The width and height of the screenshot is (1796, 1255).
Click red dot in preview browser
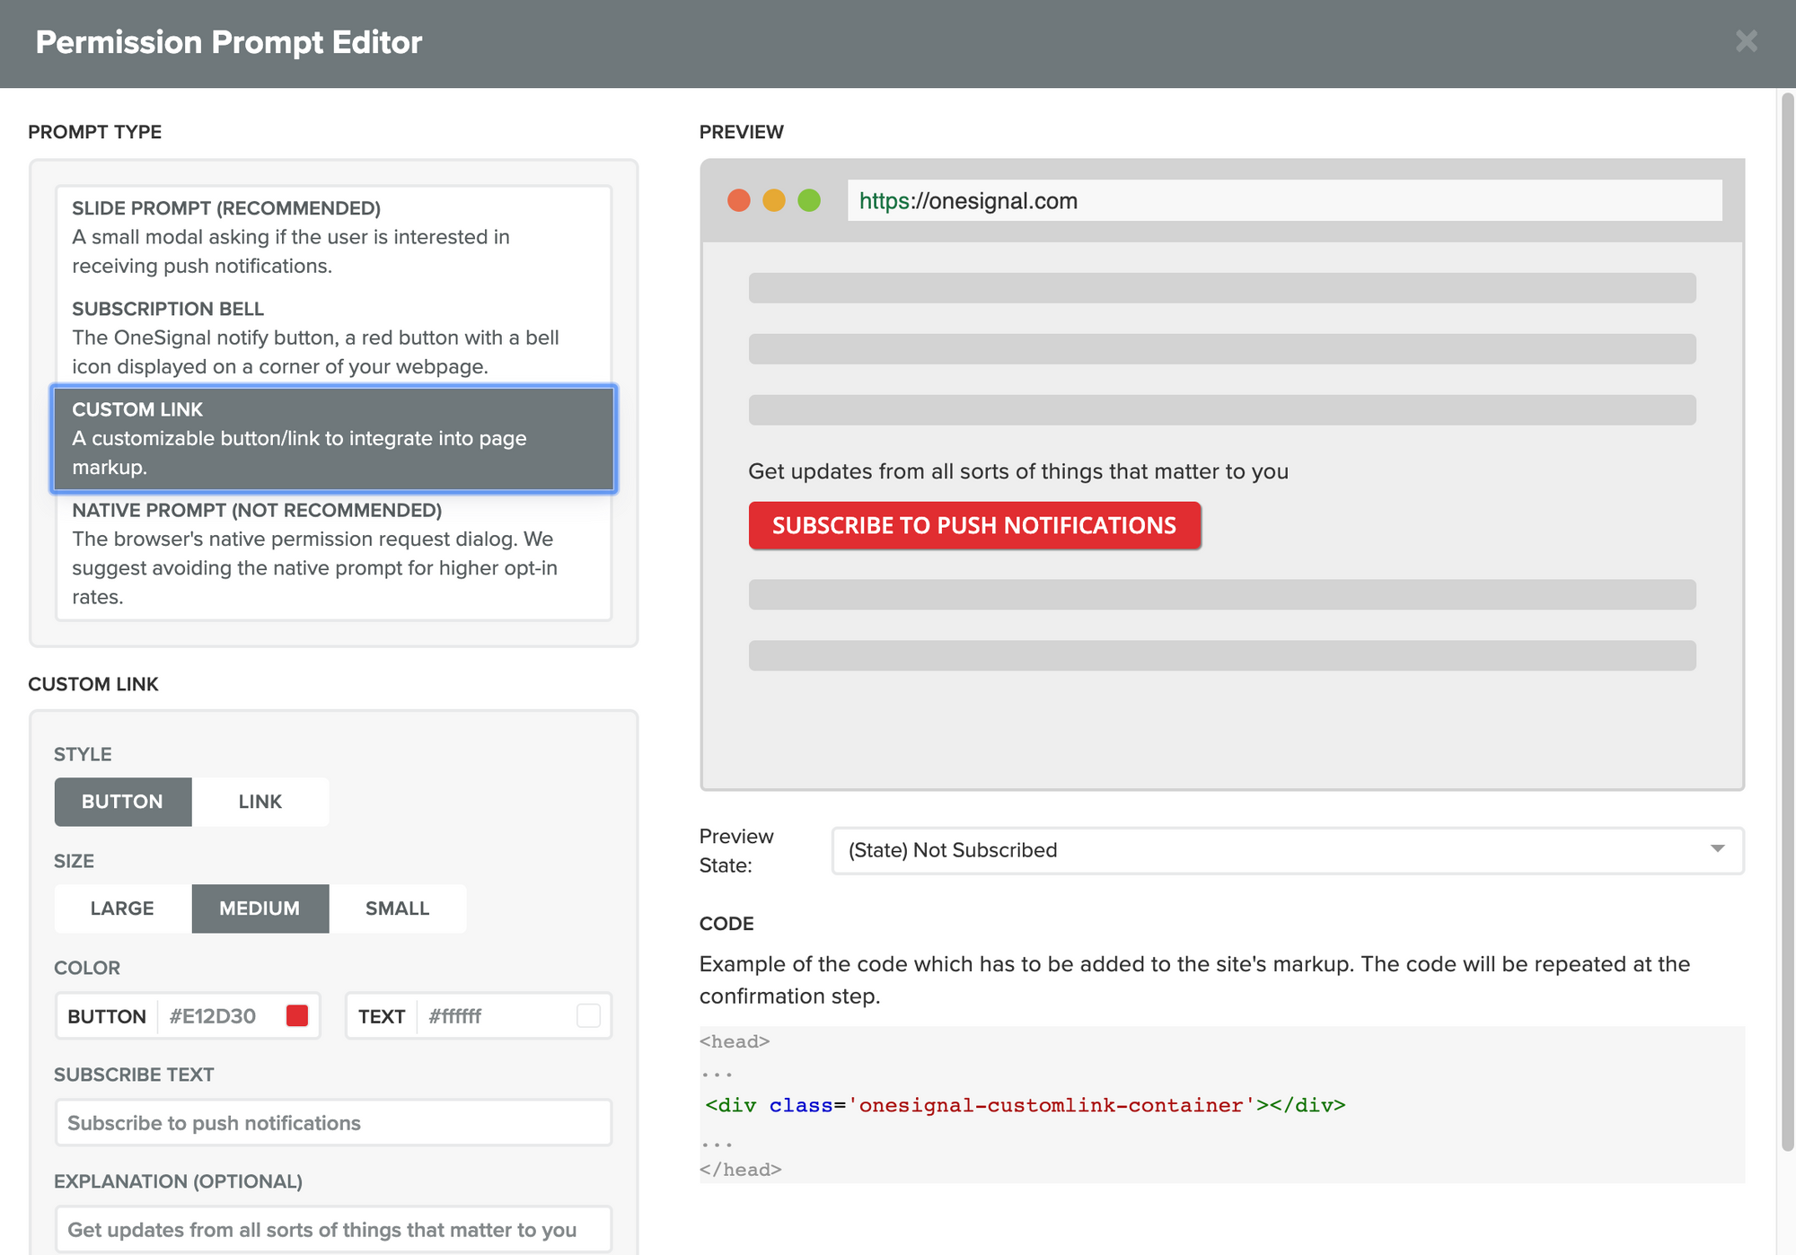pyautogui.click(x=739, y=200)
